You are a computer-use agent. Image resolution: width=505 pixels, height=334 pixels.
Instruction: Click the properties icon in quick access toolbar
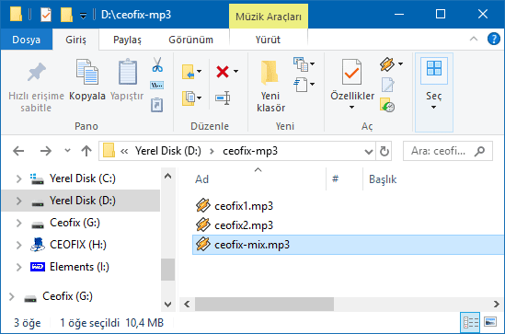pos(46,15)
